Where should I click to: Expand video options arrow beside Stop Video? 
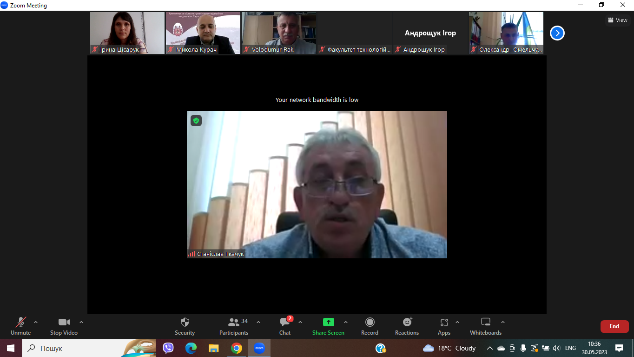[x=81, y=322]
